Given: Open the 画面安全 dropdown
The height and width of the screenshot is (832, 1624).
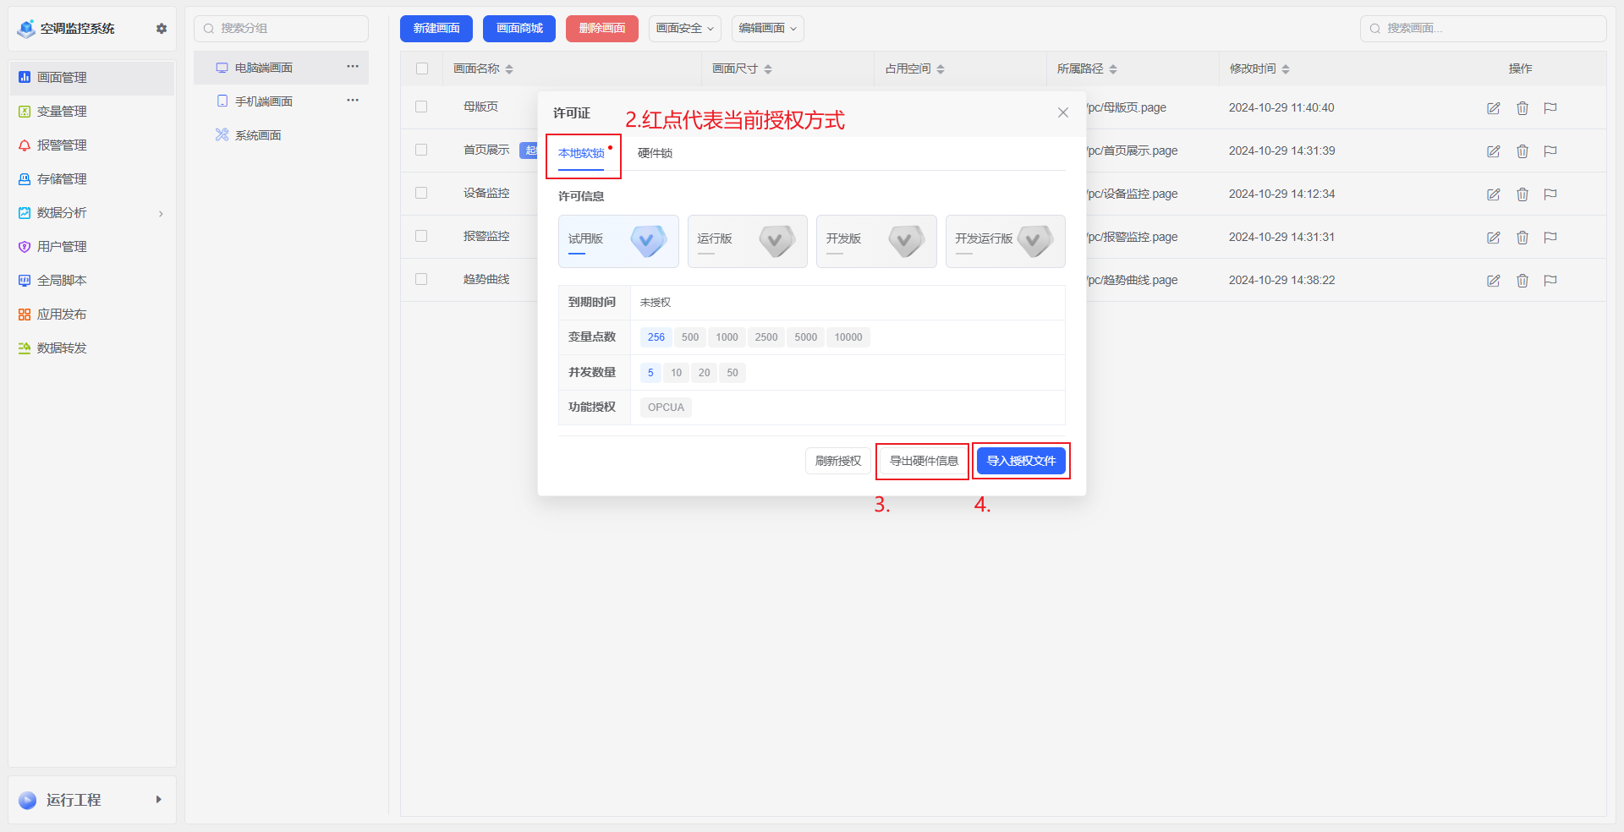Looking at the screenshot, I should [684, 29].
